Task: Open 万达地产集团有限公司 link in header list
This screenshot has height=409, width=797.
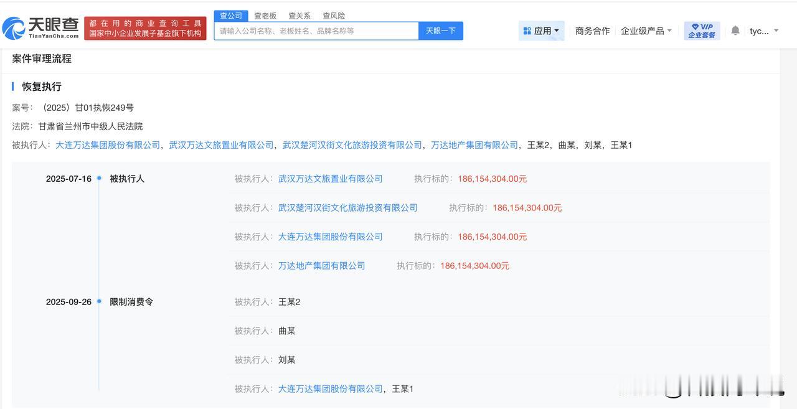Action: point(474,145)
